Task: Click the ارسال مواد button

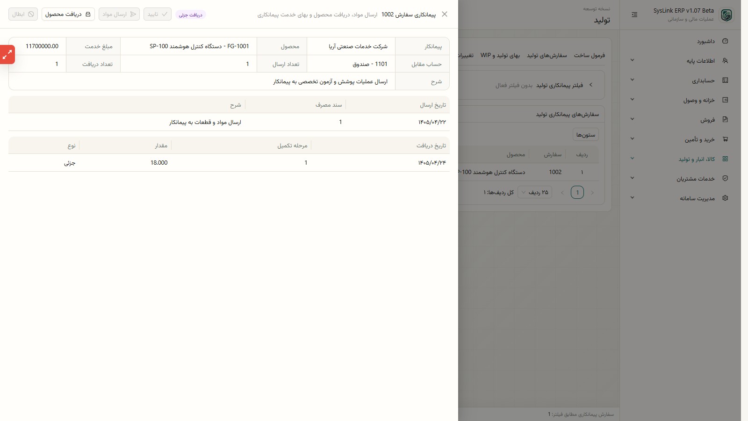Action: [119, 14]
